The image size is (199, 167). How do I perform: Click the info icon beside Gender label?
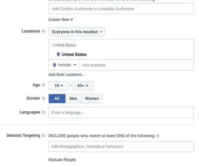point(43,98)
